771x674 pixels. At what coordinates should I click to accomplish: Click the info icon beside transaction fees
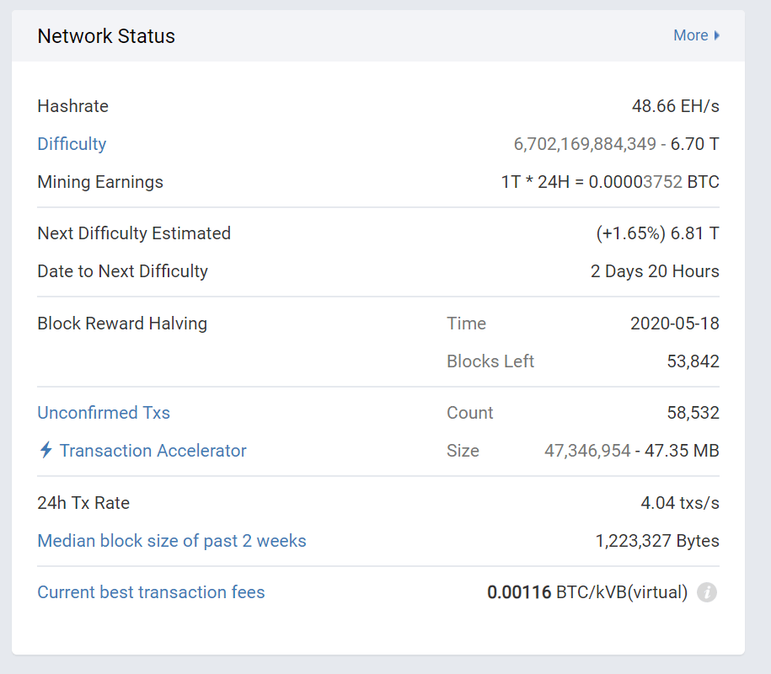[707, 592]
